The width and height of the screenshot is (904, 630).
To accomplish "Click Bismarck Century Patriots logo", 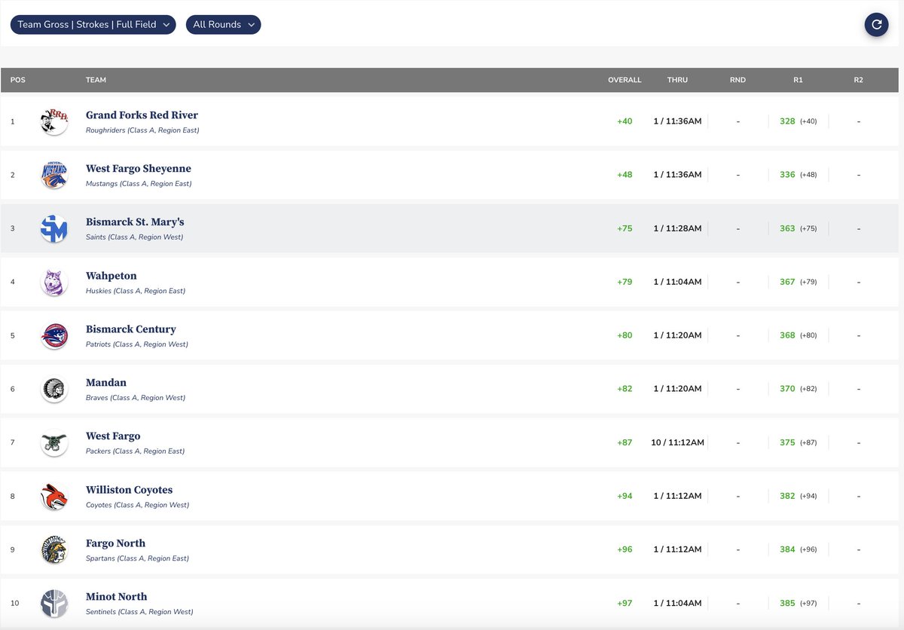I will (54, 335).
